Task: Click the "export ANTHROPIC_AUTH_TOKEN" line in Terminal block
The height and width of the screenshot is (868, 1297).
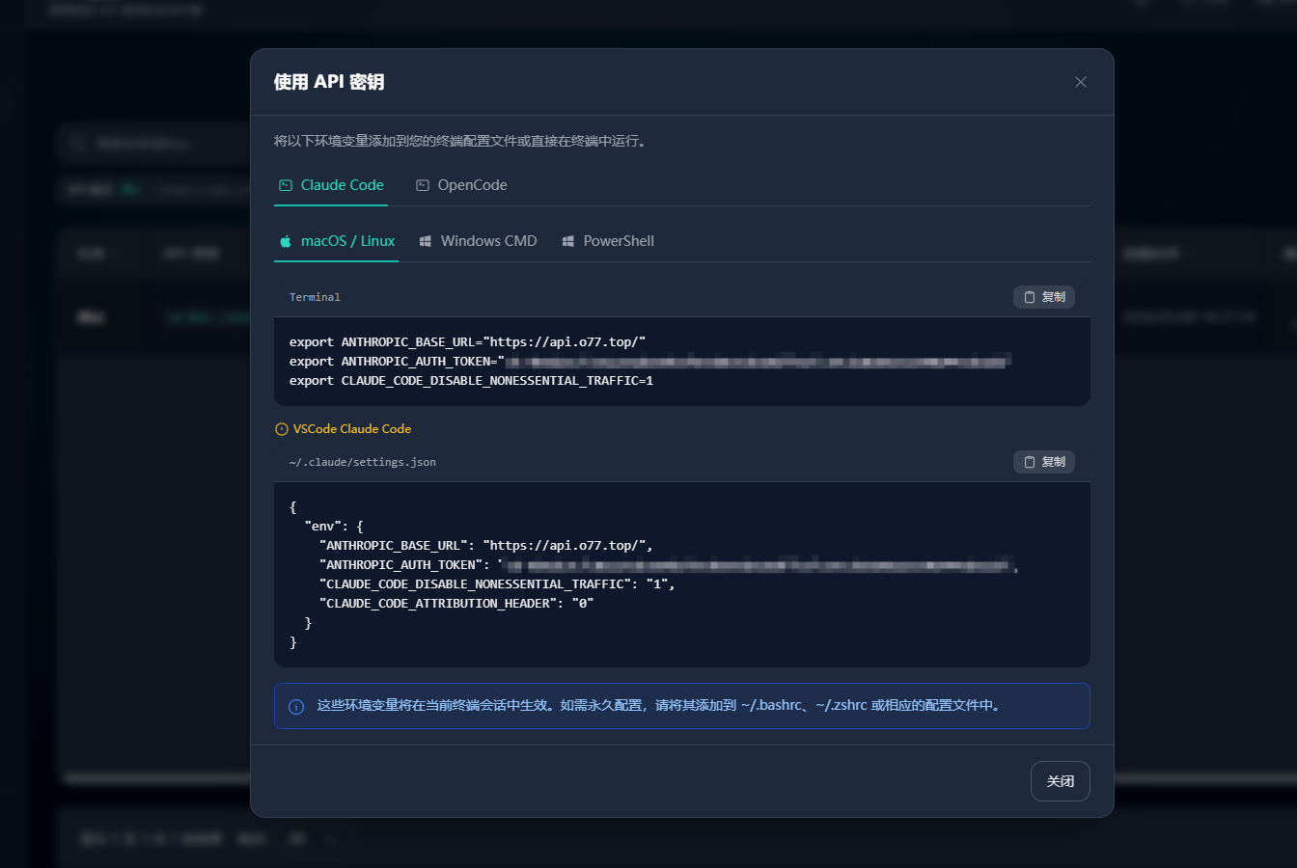Action: tap(649, 362)
